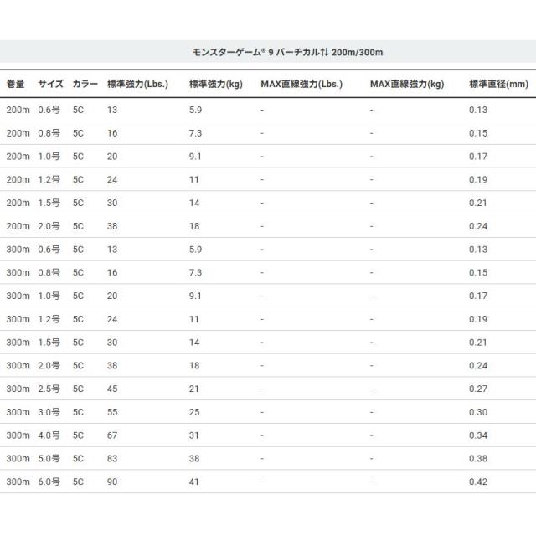Click the 90 Lbs value in 6.0号 row
Screen dimensions: 536x536
(112, 482)
